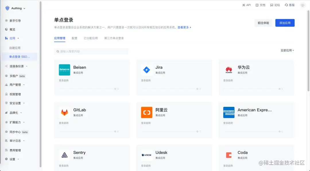Viewport: 310px width, 171px height.
Task: Click the 品牌化 sidebar icon
Action: [6, 113]
